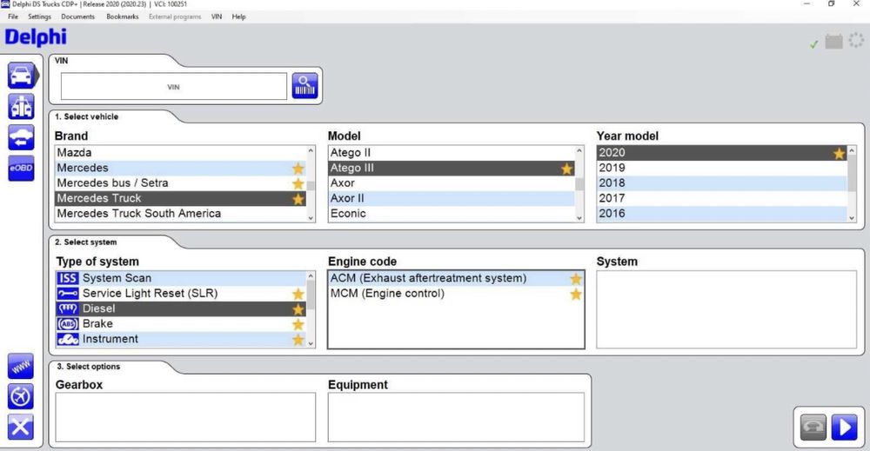Viewport: 870px width, 451px height.
Task: Toggle favorite star for Diesel system
Action: point(298,309)
